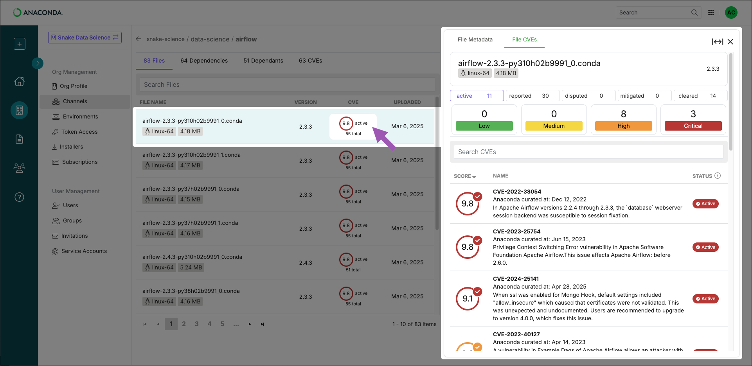Click the snake-science breadcrumb link
Viewport: 752px width, 366px height.
pyautogui.click(x=166, y=39)
